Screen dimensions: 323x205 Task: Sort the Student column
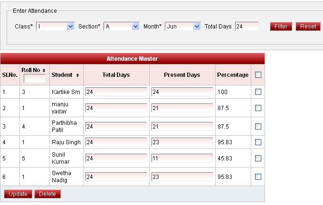77,75
